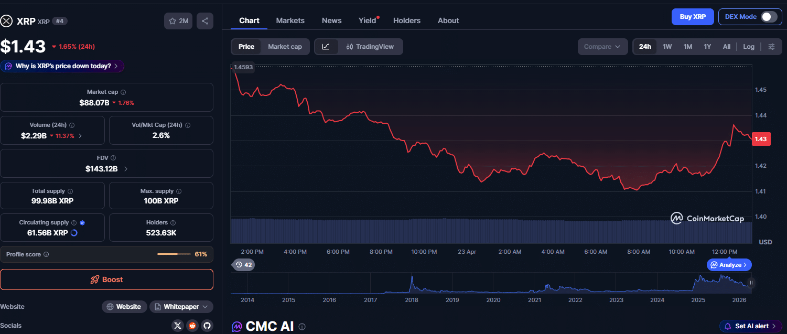Switch to the Markets tab
Image resolution: width=787 pixels, height=334 pixels.
point(290,20)
